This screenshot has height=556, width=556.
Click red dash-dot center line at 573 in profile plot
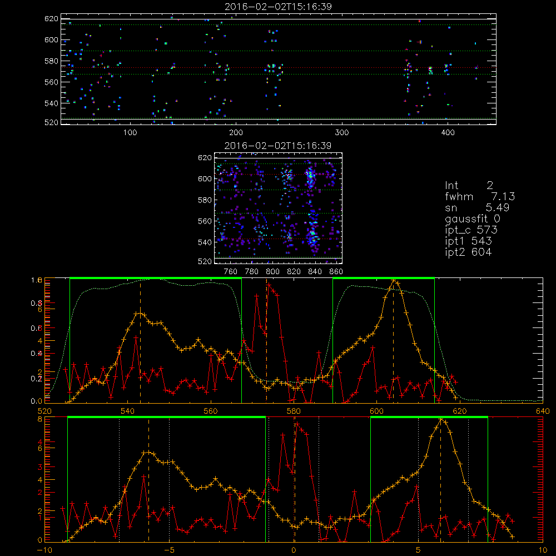(267, 341)
